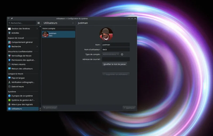Viewport: 213px width, 136px height.
Task: Change the large Justman avatar picture
Action: click(x=106, y=34)
